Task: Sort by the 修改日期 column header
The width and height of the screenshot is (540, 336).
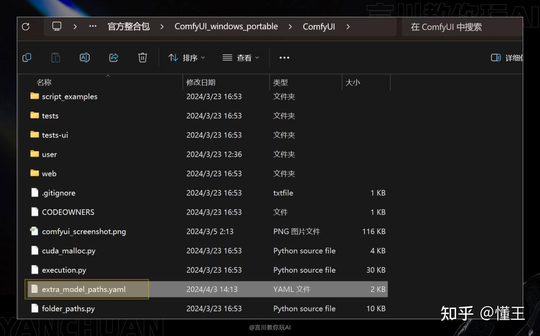Action: 201,82
